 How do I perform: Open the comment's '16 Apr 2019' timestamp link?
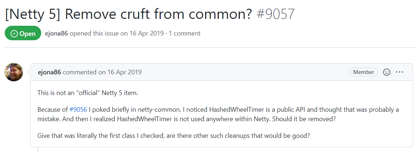tap(124, 72)
